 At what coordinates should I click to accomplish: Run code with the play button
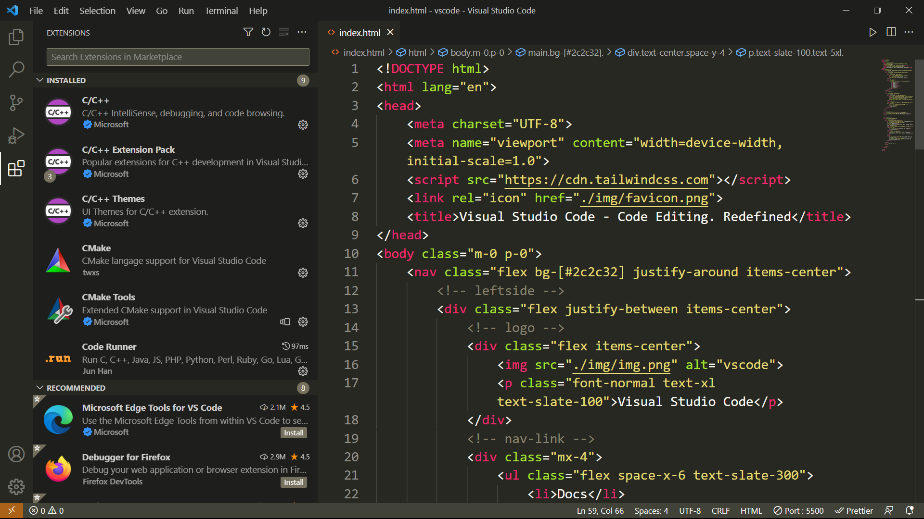[873, 32]
